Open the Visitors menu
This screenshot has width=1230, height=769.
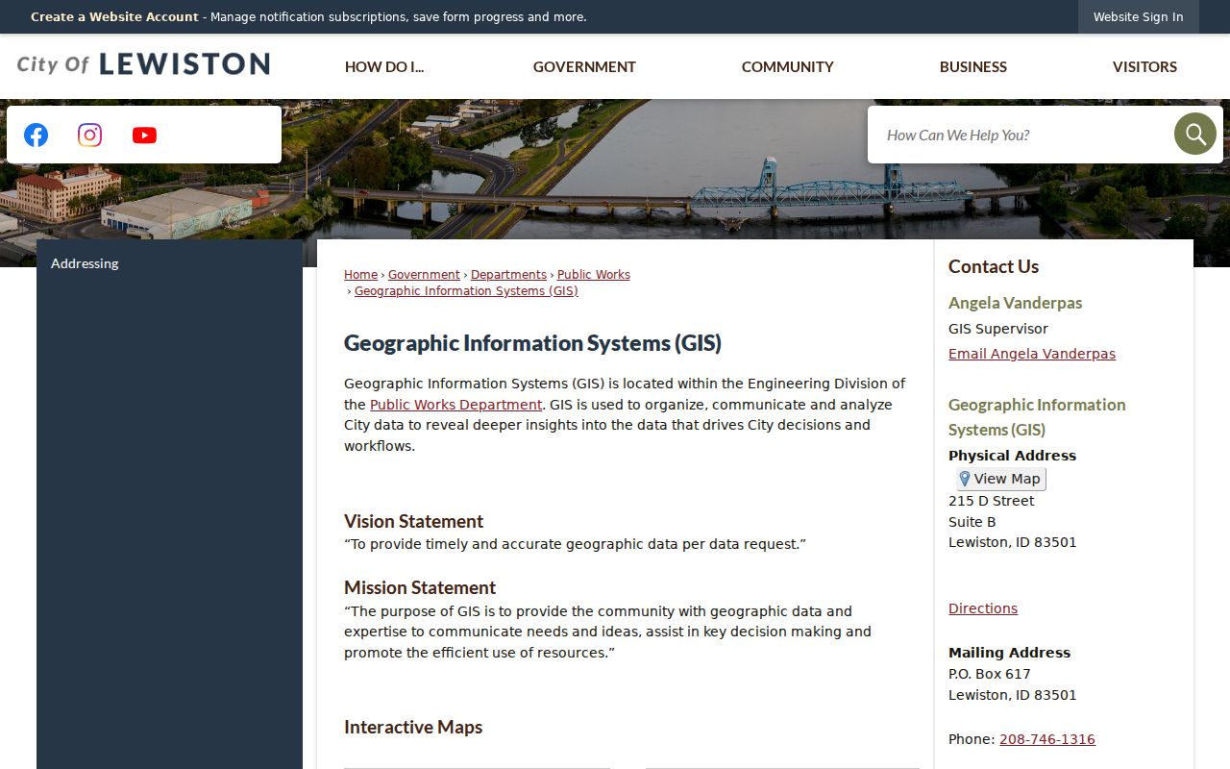1144,66
